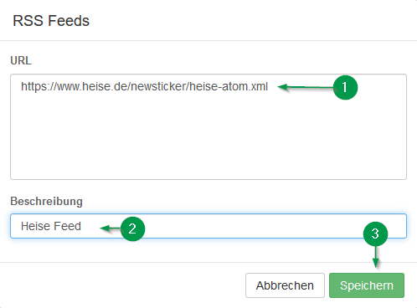Place the cursor after heise-atom.xml

tap(269, 87)
